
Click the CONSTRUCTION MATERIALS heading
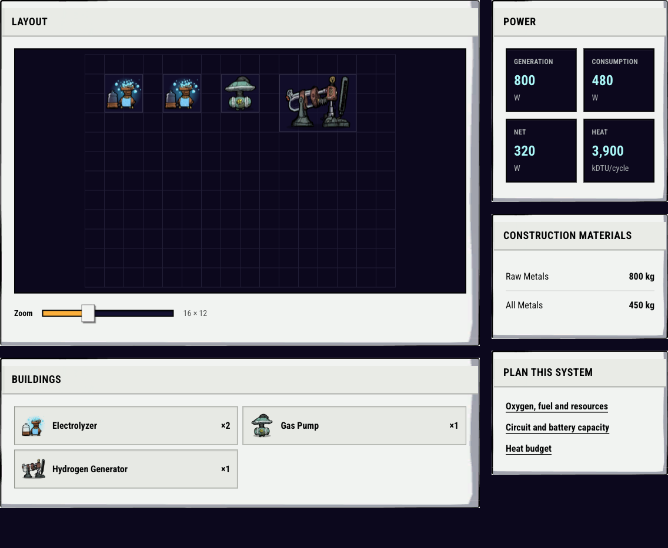(x=567, y=236)
